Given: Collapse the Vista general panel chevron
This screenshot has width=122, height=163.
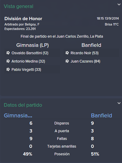Looking at the screenshot, I should (119, 4).
